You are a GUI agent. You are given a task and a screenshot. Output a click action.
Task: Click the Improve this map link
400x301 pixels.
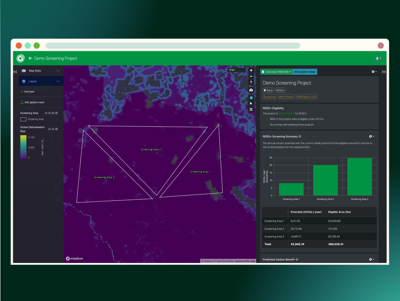click(245, 260)
